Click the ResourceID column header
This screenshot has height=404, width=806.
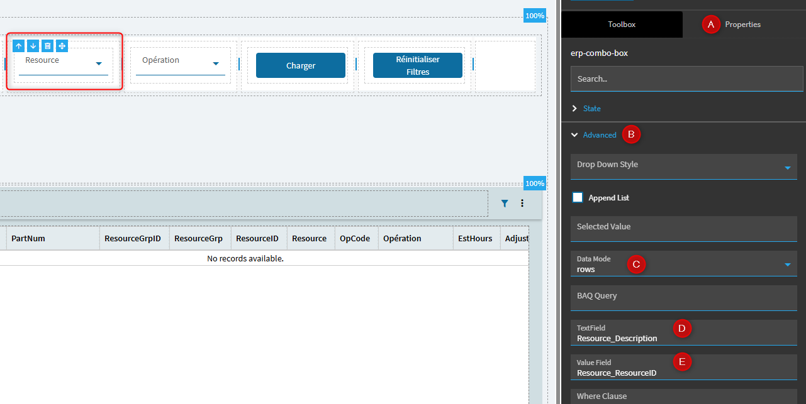point(259,239)
